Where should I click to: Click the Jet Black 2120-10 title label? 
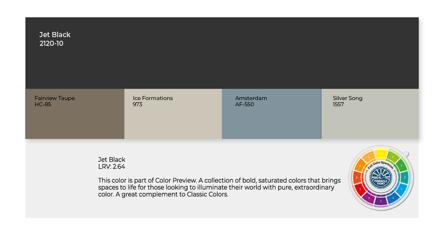click(x=55, y=39)
